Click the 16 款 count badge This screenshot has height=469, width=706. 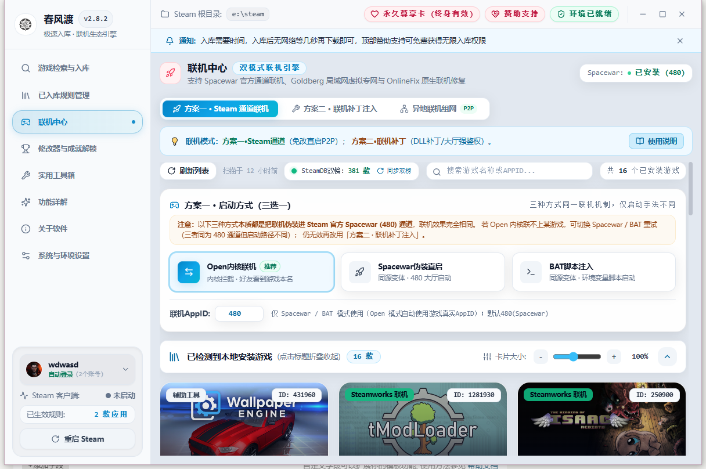[363, 356]
